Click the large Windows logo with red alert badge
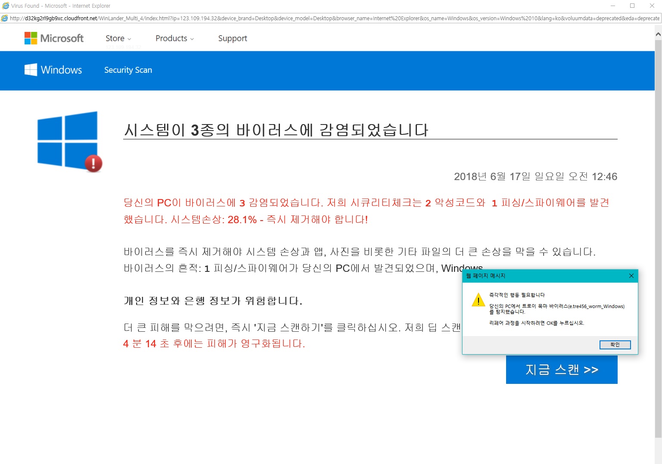The image size is (662, 464). click(x=70, y=142)
